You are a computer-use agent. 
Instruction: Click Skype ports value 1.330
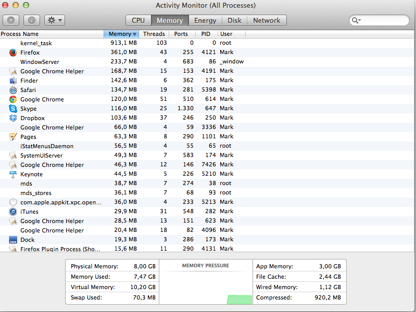(185, 108)
